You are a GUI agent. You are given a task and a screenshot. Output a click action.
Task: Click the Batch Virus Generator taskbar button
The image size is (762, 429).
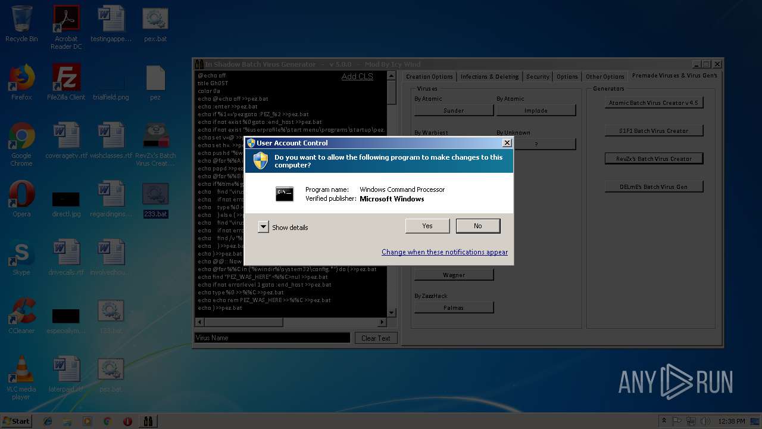pyautogui.click(x=148, y=421)
